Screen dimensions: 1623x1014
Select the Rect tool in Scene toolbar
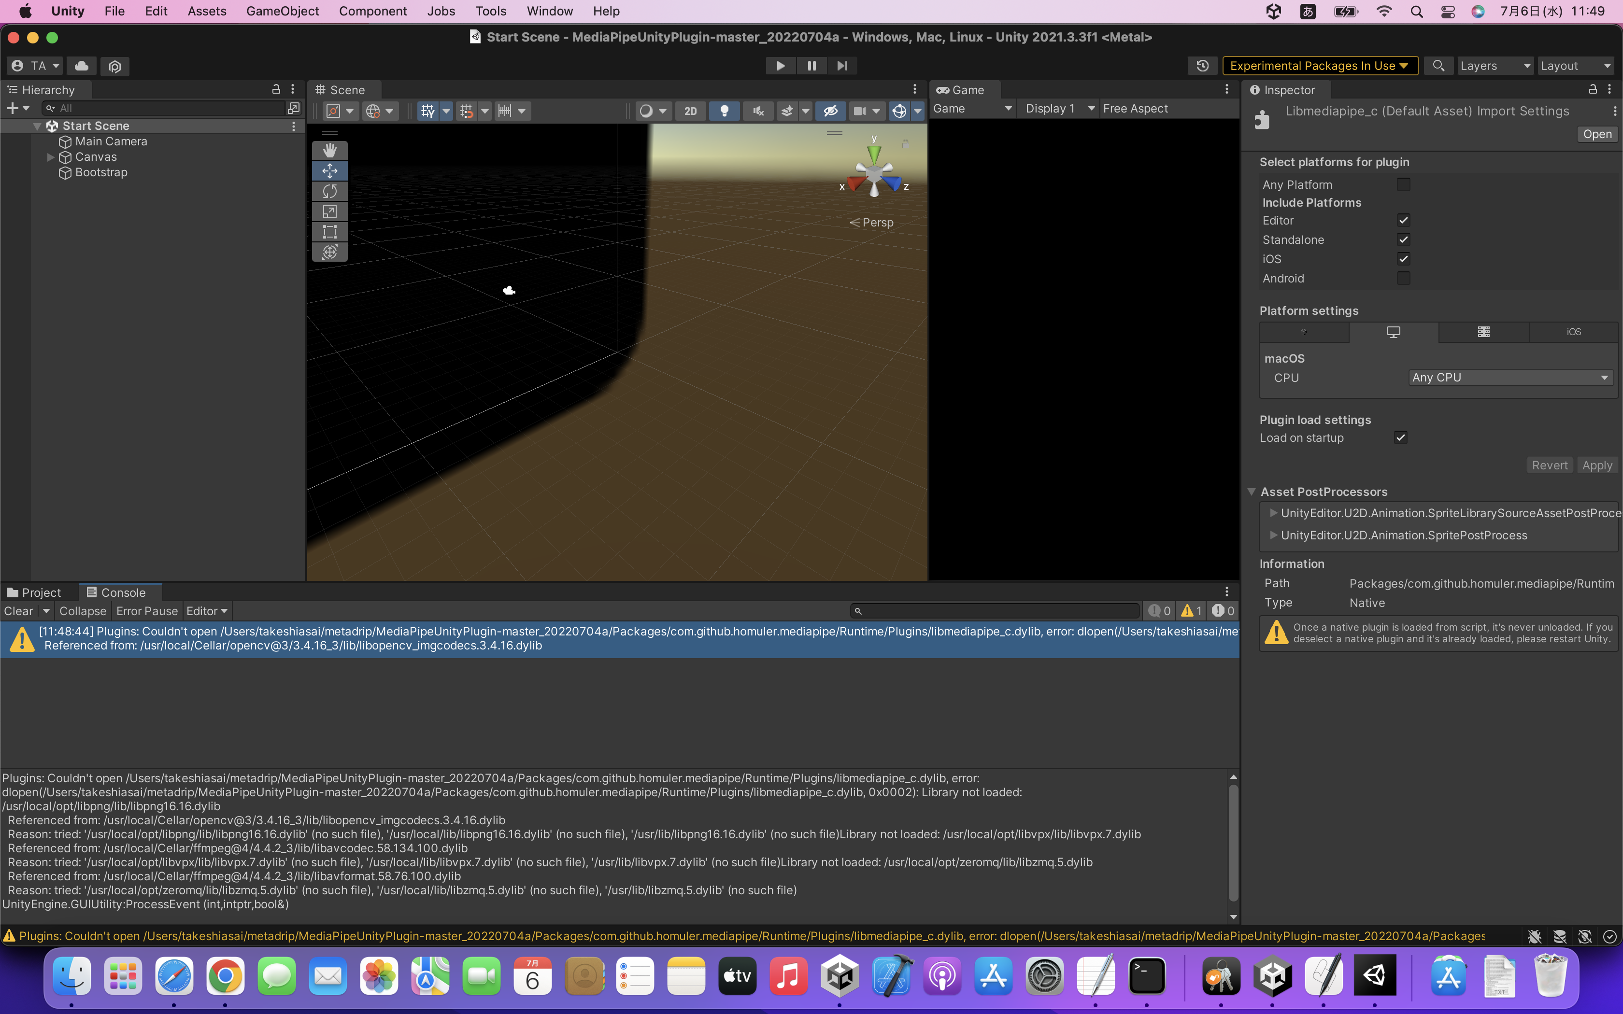[329, 232]
